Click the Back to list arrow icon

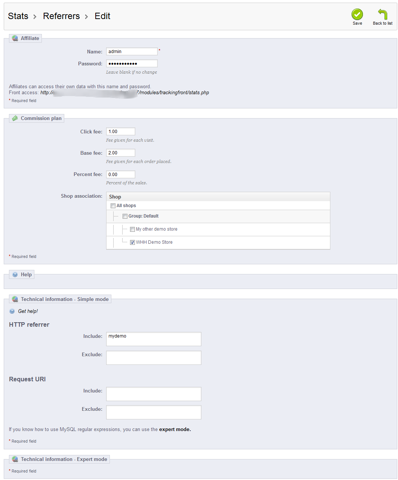(382, 14)
